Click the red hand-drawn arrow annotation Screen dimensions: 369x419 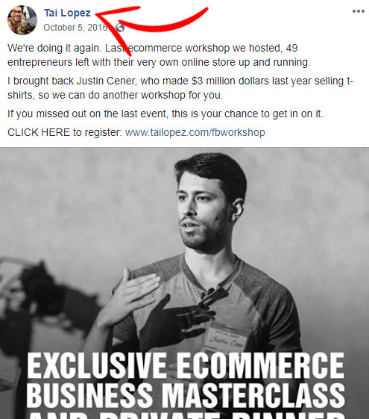click(x=151, y=25)
